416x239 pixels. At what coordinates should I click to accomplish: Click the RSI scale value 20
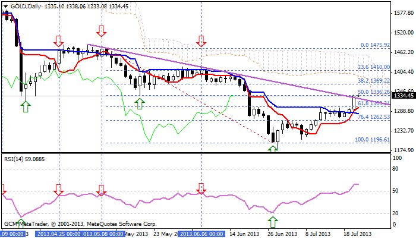coord(395,213)
